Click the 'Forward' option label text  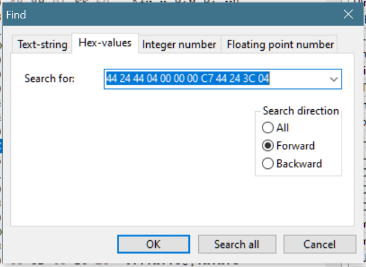point(295,146)
